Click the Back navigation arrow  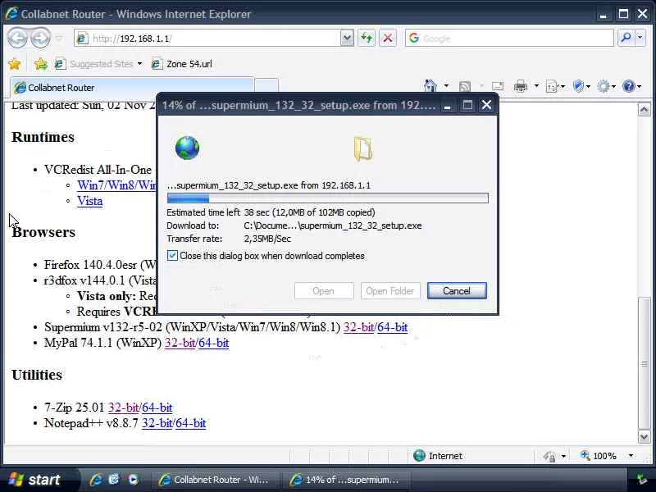click(17, 38)
